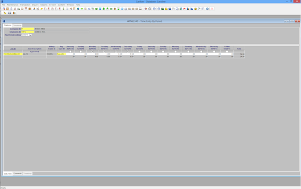Click the Company ID link label
The width and height of the screenshot is (301, 189).
[x=15, y=29]
